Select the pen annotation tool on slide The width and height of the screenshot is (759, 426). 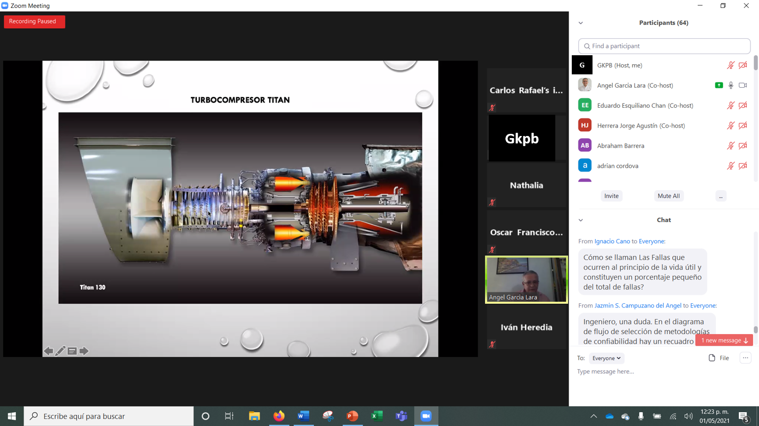60,351
